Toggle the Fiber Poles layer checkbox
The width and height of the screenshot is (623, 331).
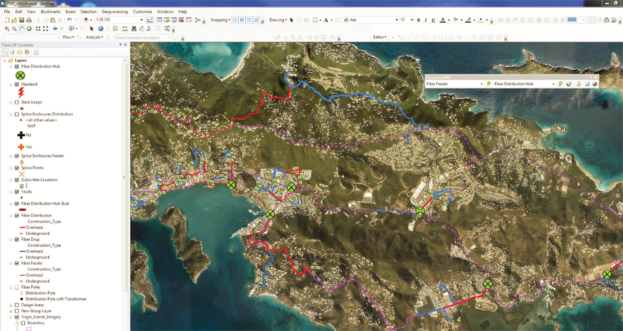(x=17, y=287)
